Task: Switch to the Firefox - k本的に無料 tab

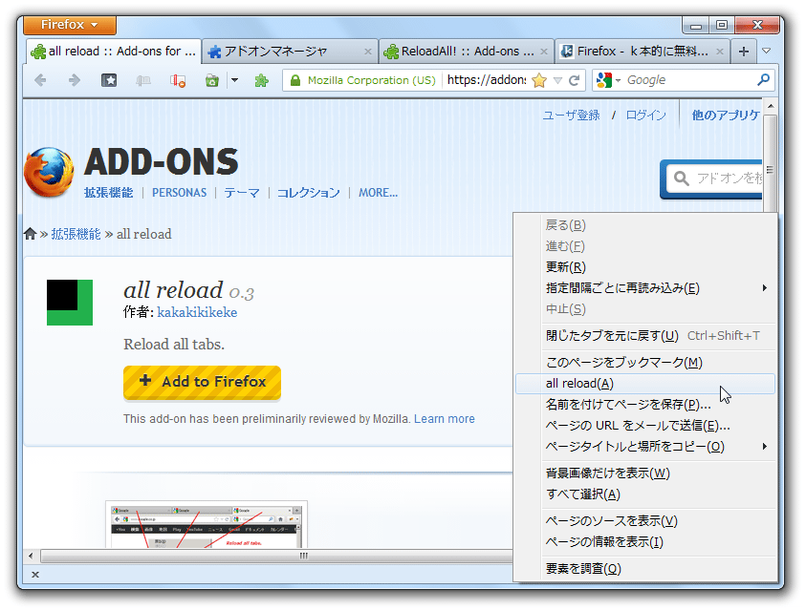Action: 643,52
